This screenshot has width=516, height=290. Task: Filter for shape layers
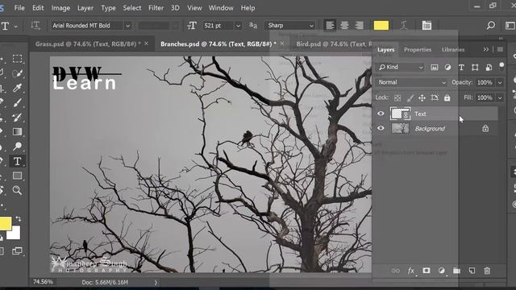[x=475, y=67]
